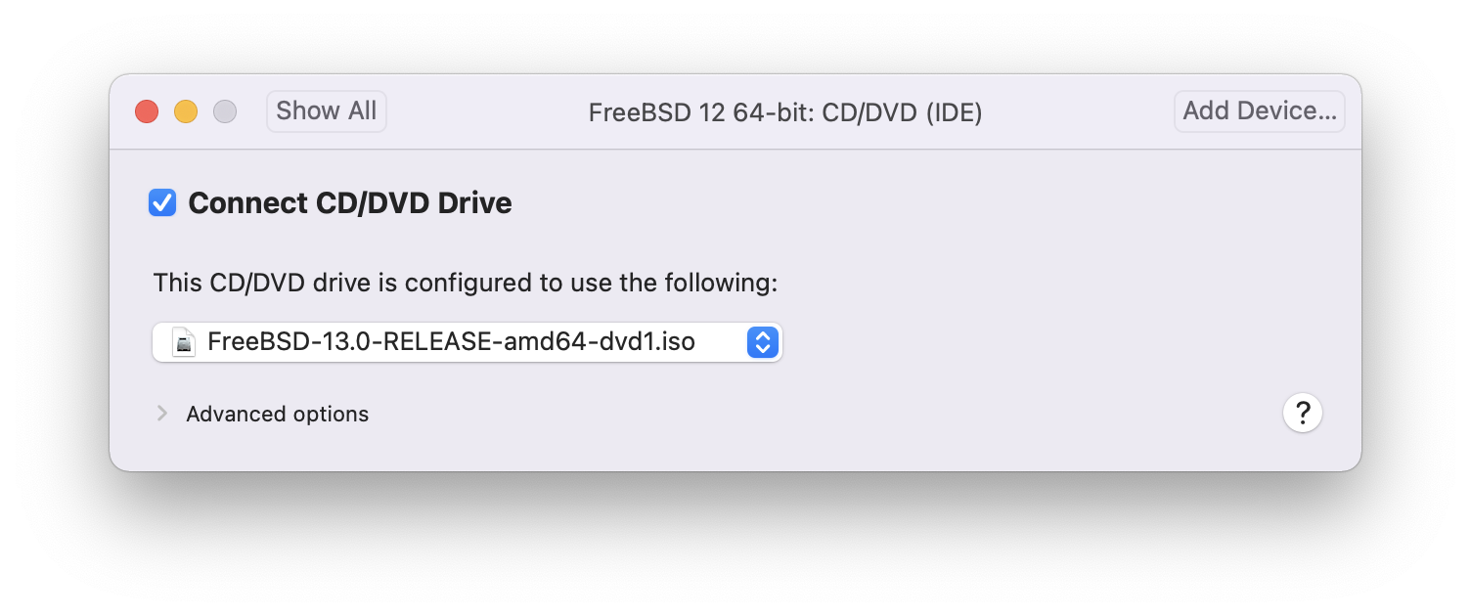Click empty title bar space left of Add Device

pyautogui.click(x=1076, y=111)
